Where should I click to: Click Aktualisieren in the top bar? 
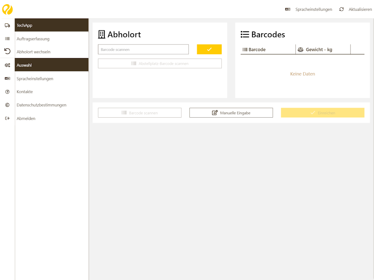click(x=360, y=9)
